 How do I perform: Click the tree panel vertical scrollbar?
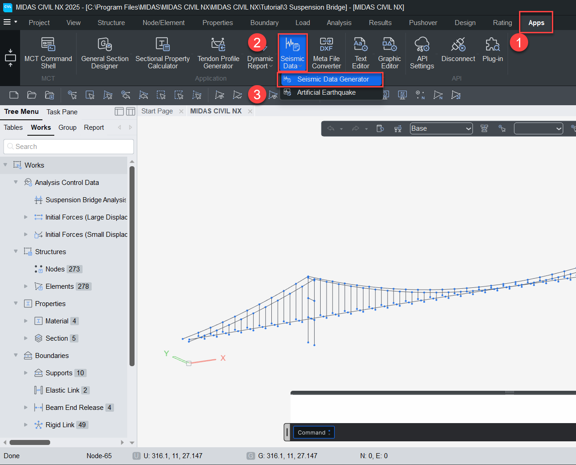(x=132, y=266)
